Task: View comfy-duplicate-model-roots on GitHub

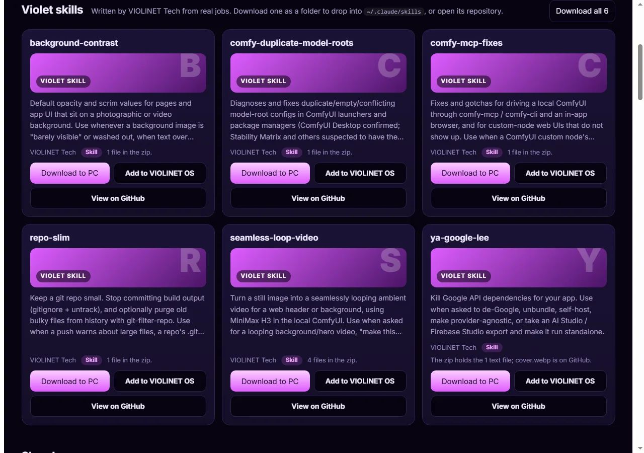Action: [318, 198]
